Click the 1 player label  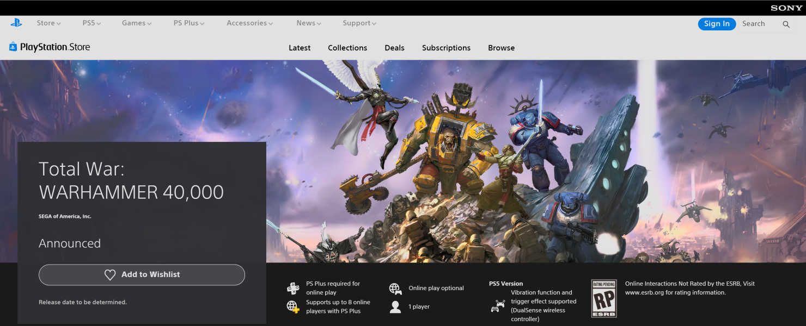click(419, 307)
